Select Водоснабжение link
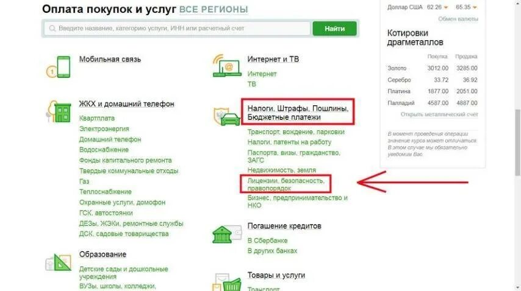The image size is (521, 291). point(104,150)
